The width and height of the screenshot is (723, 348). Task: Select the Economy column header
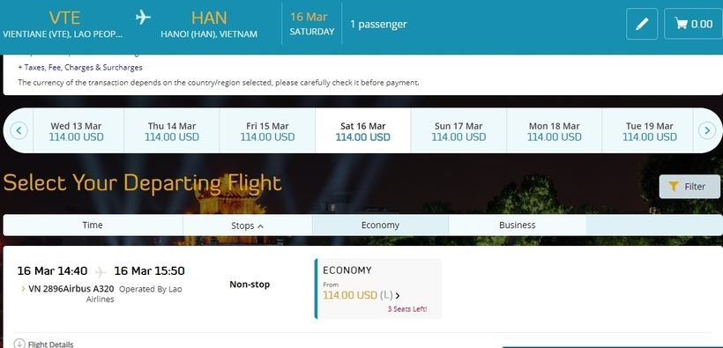pyautogui.click(x=380, y=226)
